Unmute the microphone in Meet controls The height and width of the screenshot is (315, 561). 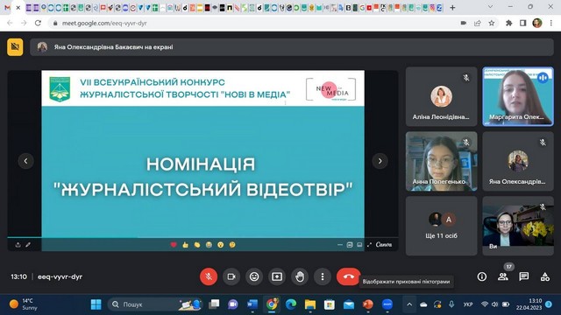tap(209, 276)
